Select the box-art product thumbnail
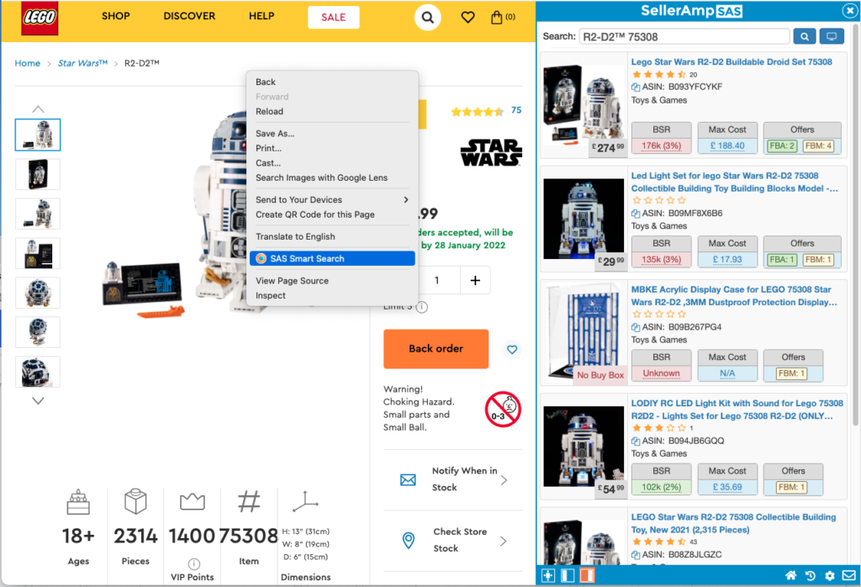Screen dimensions: 861x587 38,174
